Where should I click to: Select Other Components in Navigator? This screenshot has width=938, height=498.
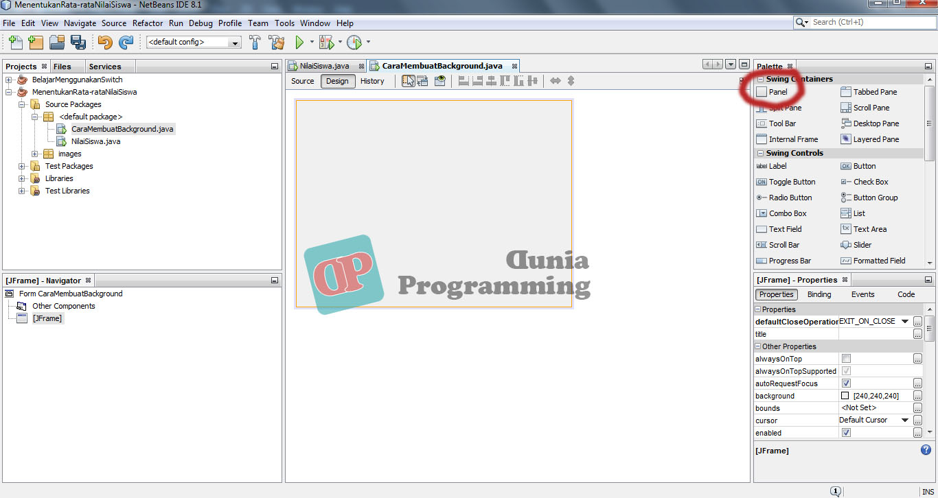[64, 306]
